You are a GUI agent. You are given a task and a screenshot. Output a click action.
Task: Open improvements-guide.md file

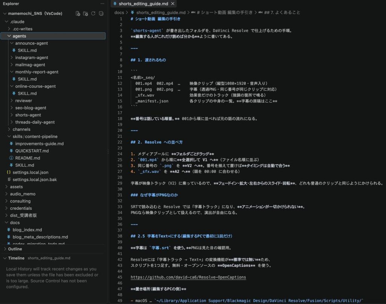click(x=39, y=144)
